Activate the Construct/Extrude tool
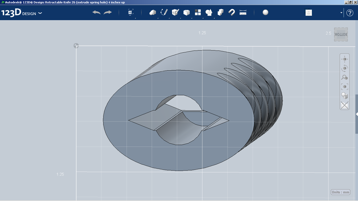The width and height of the screenshot is (358, 201). (x=175, y=12)
